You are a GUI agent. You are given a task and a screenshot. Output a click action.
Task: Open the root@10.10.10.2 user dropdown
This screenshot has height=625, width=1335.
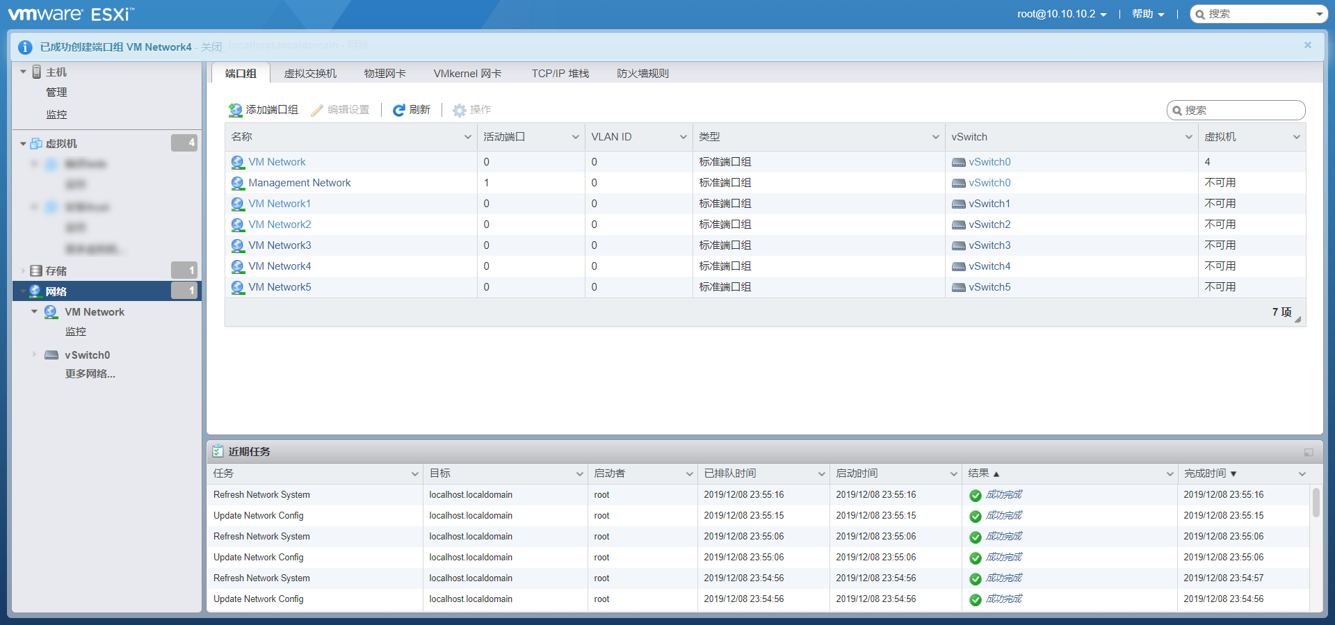(x=1062, y=14)
